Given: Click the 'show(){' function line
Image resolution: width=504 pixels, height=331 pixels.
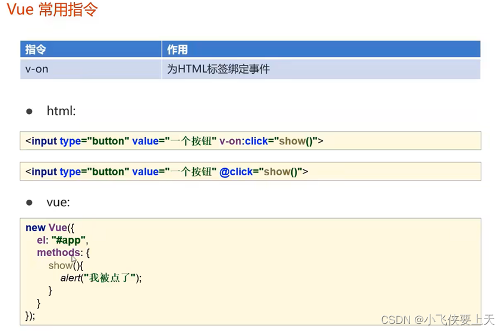Looking at the screenshot, I should [x=66, y=266].
